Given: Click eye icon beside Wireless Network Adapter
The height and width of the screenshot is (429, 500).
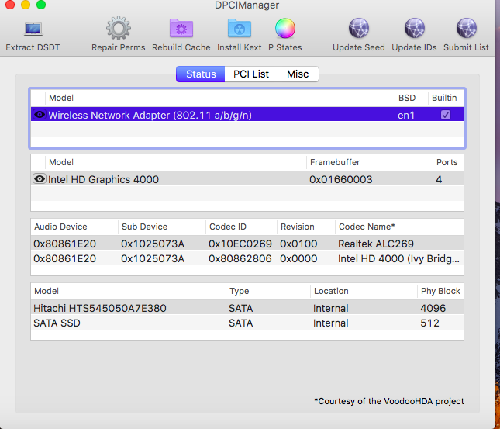Looking at the screenshot, I should coord(39,115).
